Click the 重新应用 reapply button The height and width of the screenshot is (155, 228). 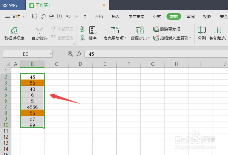[x=62, y=38]
